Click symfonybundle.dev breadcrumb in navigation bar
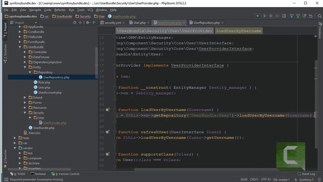323x182 pixels. (21, 16)
